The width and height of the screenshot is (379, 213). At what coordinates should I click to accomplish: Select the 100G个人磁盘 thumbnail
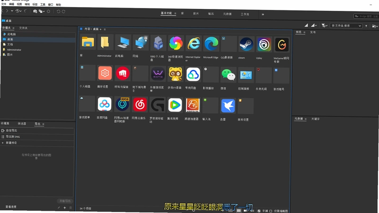click(158, 43)
